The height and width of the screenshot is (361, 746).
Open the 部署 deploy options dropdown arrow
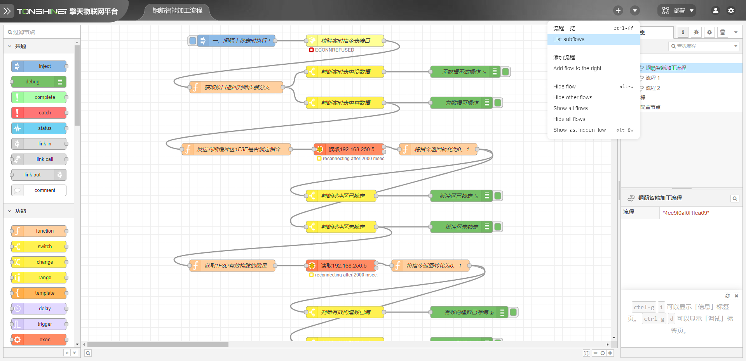(692, 10)
